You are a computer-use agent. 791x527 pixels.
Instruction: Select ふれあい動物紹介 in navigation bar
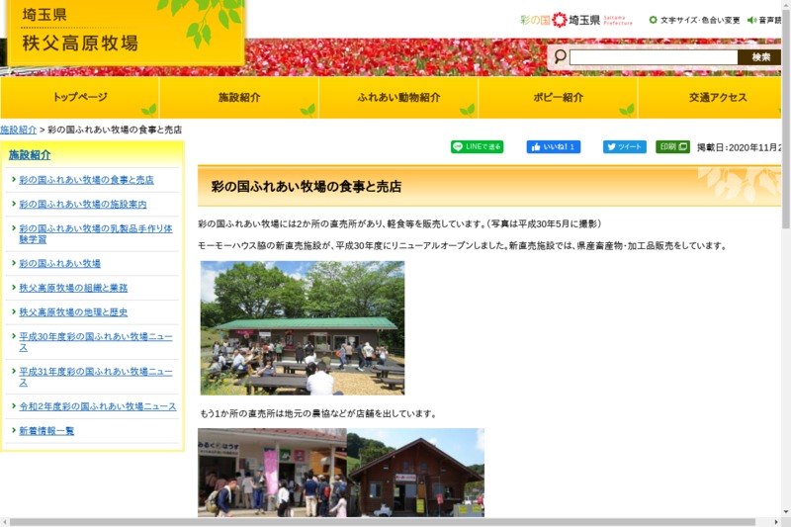pos(398,98)
